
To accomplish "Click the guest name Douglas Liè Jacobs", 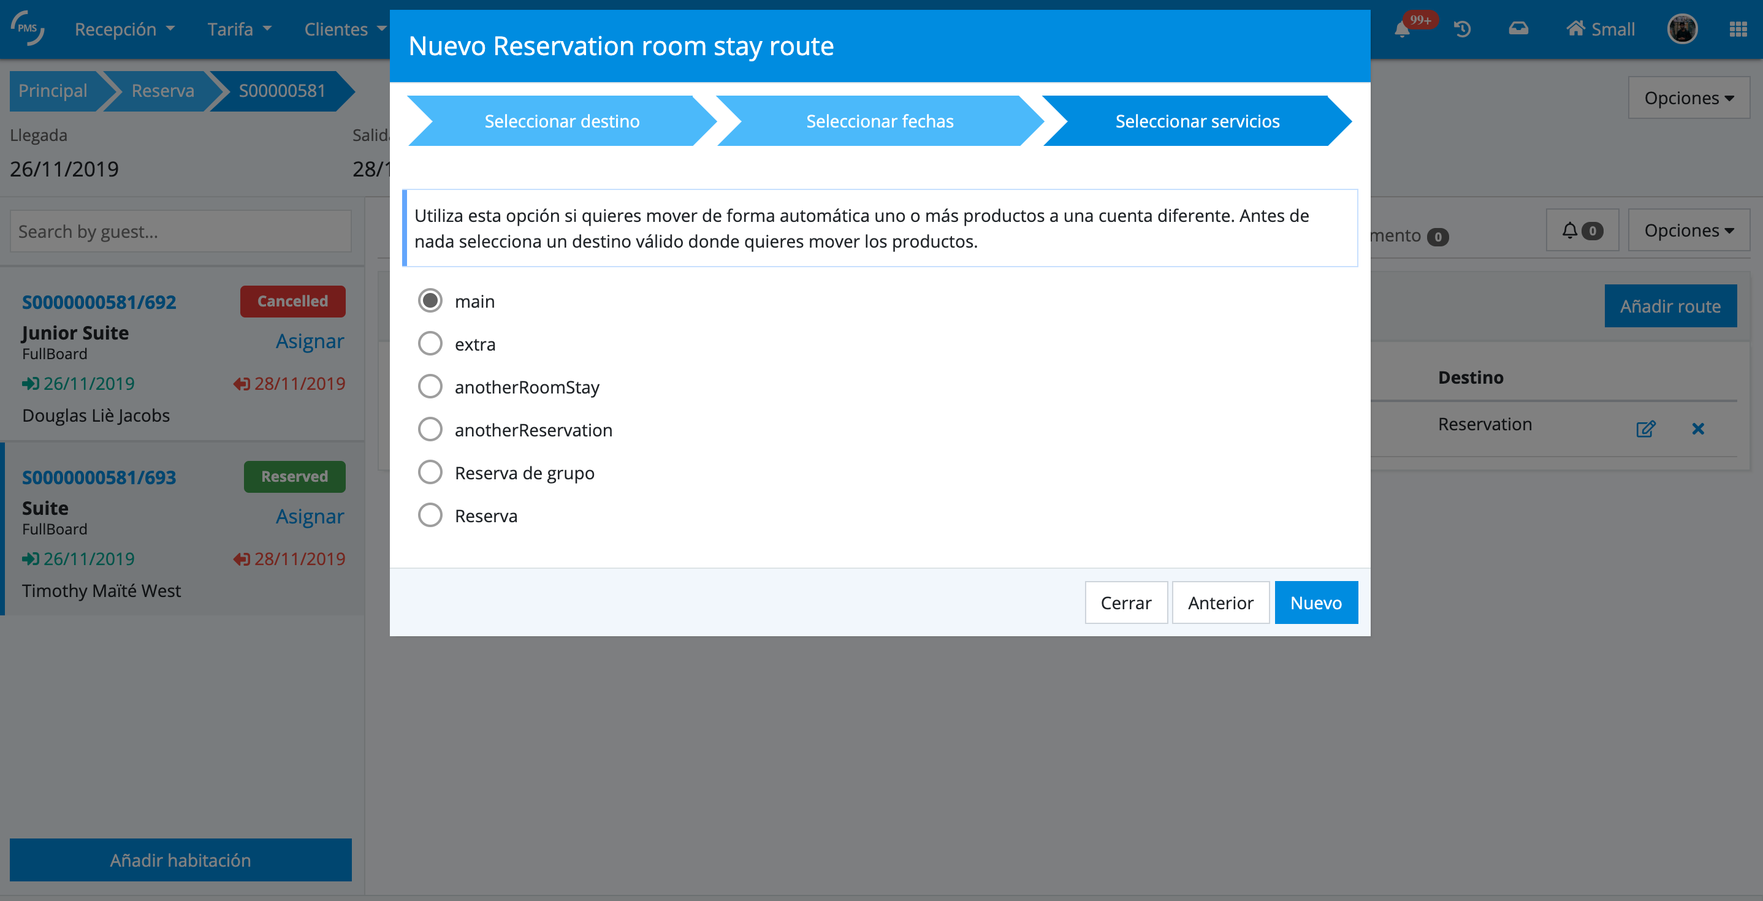I will pyautogui.click(x=96, y=416).
